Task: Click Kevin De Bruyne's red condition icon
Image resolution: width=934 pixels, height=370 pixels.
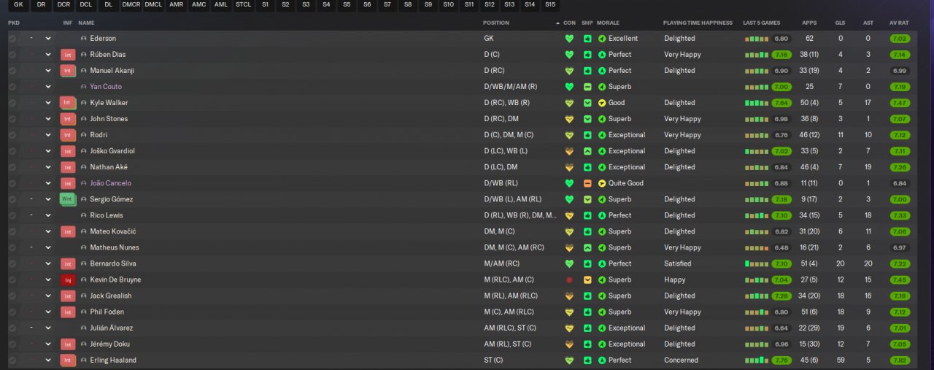Action: tap(569, 280)
